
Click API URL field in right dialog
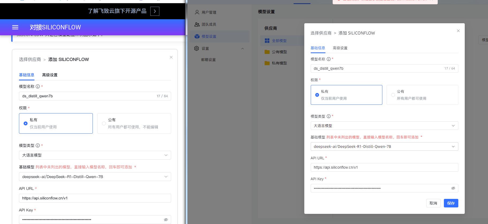[x=385, y=167]
